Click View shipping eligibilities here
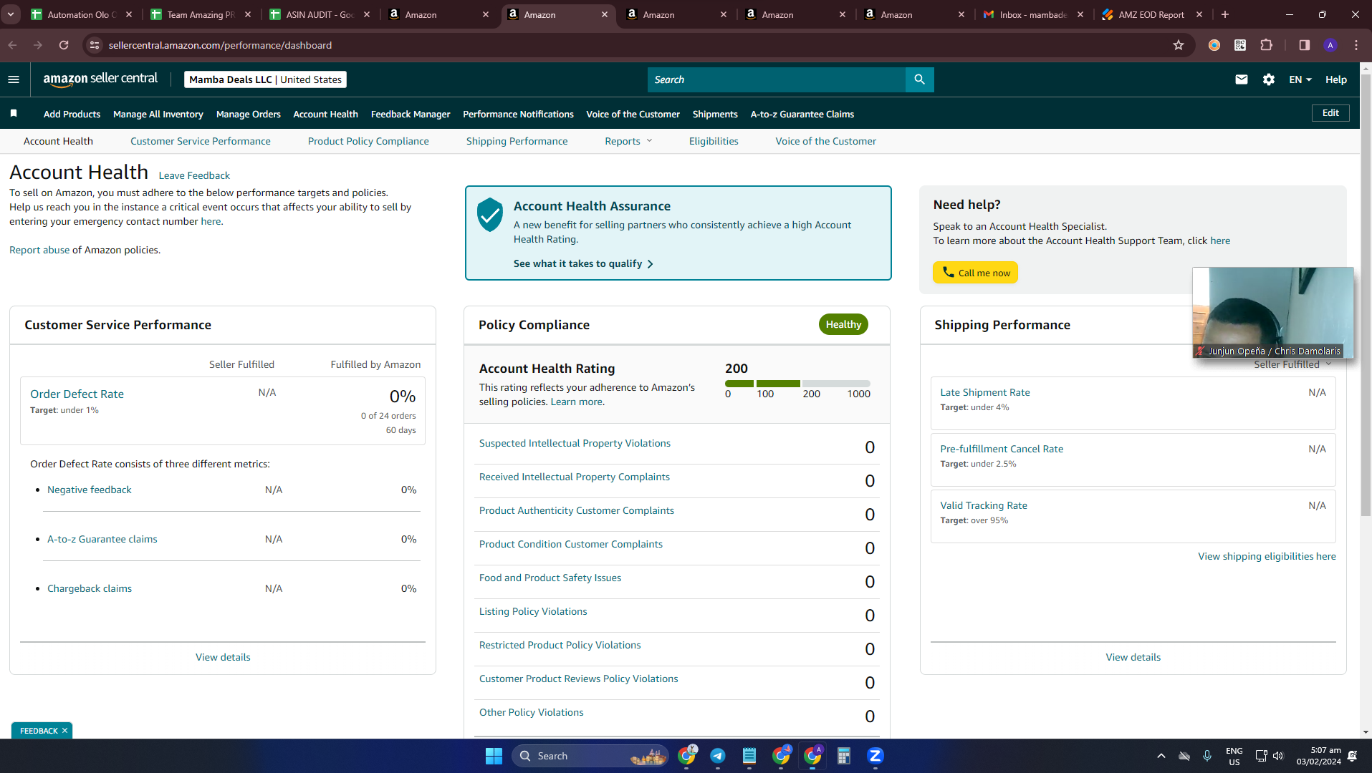1372x773 pixels. 1267,556
